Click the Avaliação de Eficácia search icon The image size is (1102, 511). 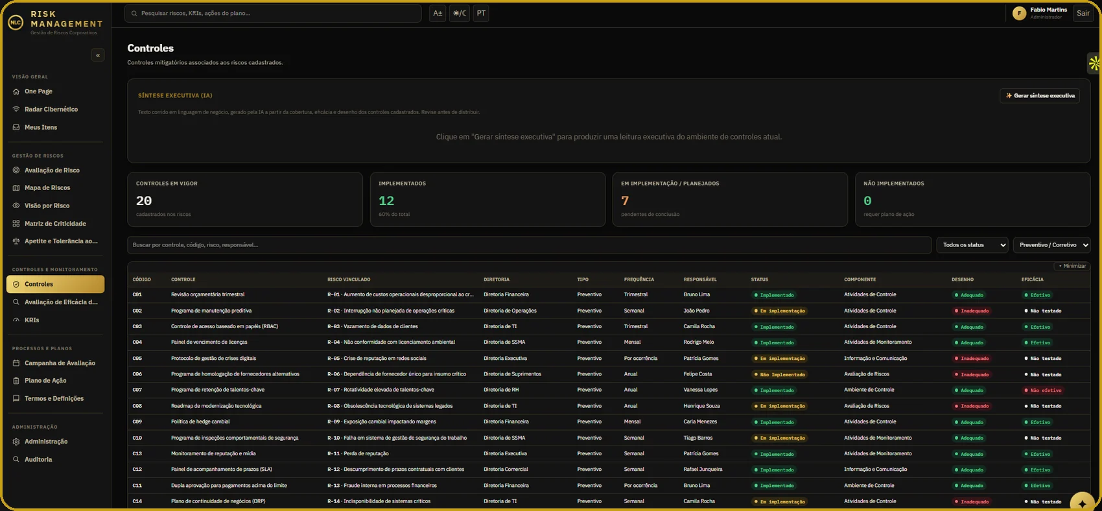[16, 302]
